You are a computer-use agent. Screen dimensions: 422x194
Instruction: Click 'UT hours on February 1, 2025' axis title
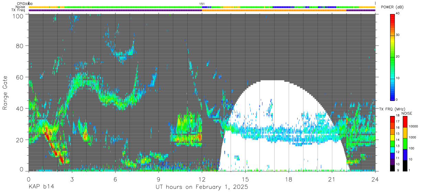(x=202, y=187)
